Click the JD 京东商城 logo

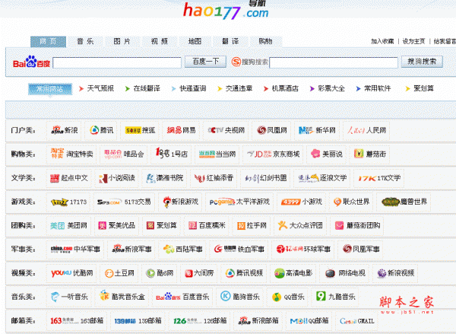tap(259, 154)
